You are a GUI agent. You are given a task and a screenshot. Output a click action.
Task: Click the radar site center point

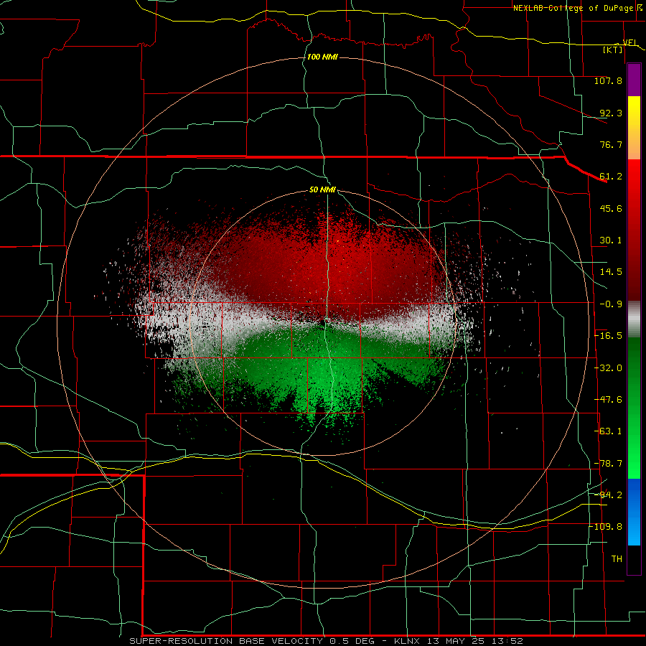pos(322,322)
